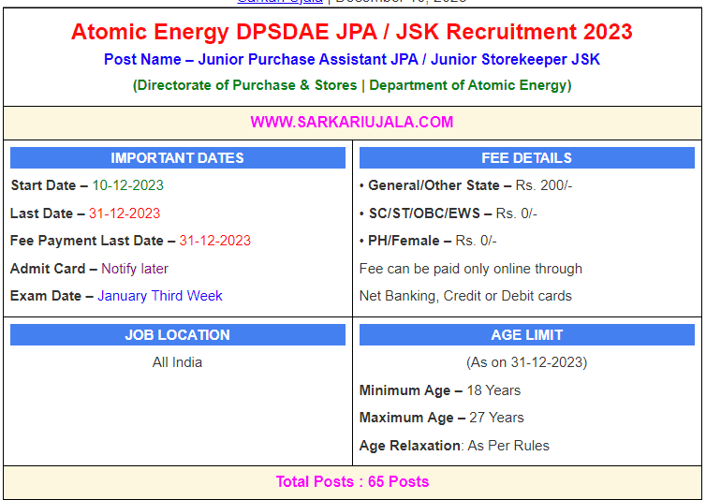Image resolution: width=706 pixels, height=500 pixels.
Task: Click the IMPORTANT DATES header
Action: point(177,158)
